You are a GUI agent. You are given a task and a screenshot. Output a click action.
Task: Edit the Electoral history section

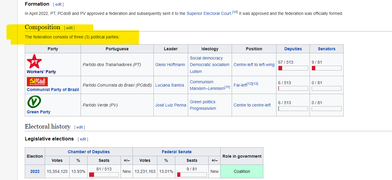coord(80,127)
